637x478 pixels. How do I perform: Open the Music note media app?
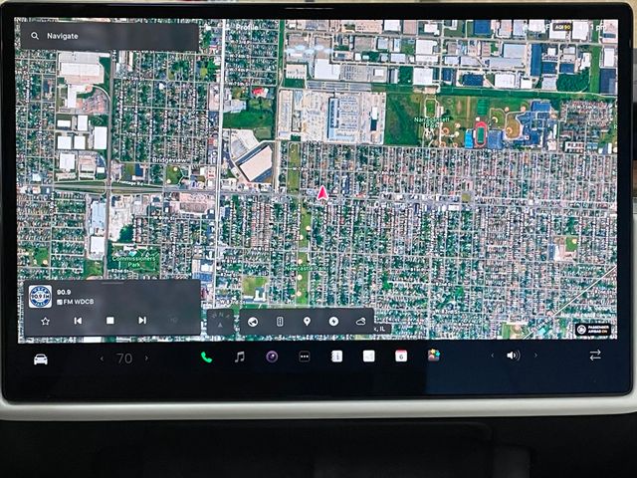tap(240, 358)
